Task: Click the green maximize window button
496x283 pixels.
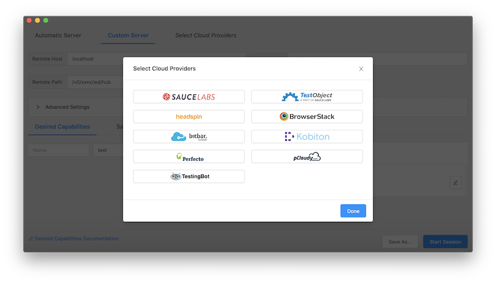Action: (x=46, y=20)
